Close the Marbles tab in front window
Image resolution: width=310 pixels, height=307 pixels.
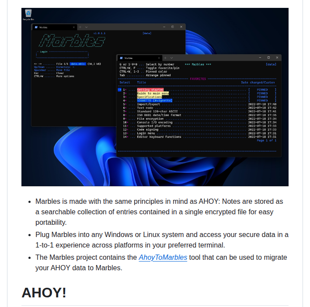point(159,58)
